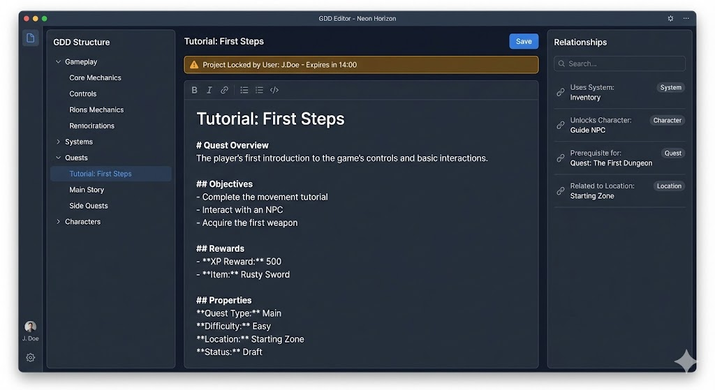Open the Side Quests page
The image size is (715, 390).
pyautogui.click(x=89, y=206)
